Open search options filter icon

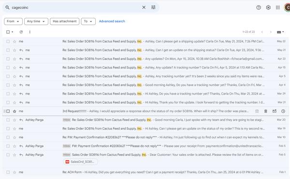153,7
